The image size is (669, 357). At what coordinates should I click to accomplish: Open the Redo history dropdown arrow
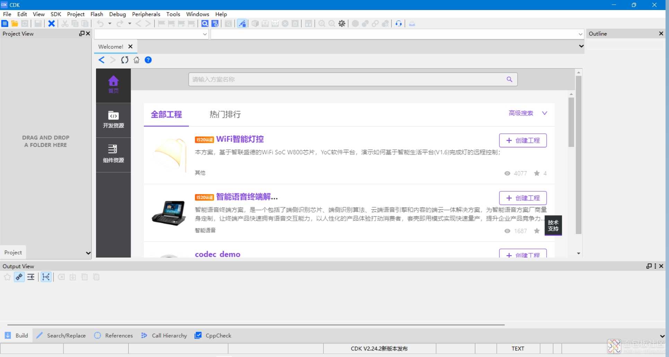130,24
